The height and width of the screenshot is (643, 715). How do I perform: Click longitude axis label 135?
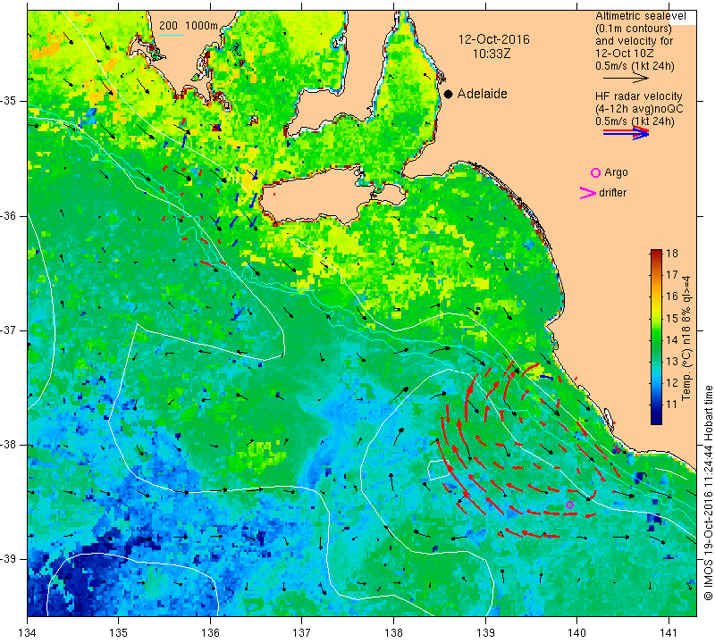119,633
